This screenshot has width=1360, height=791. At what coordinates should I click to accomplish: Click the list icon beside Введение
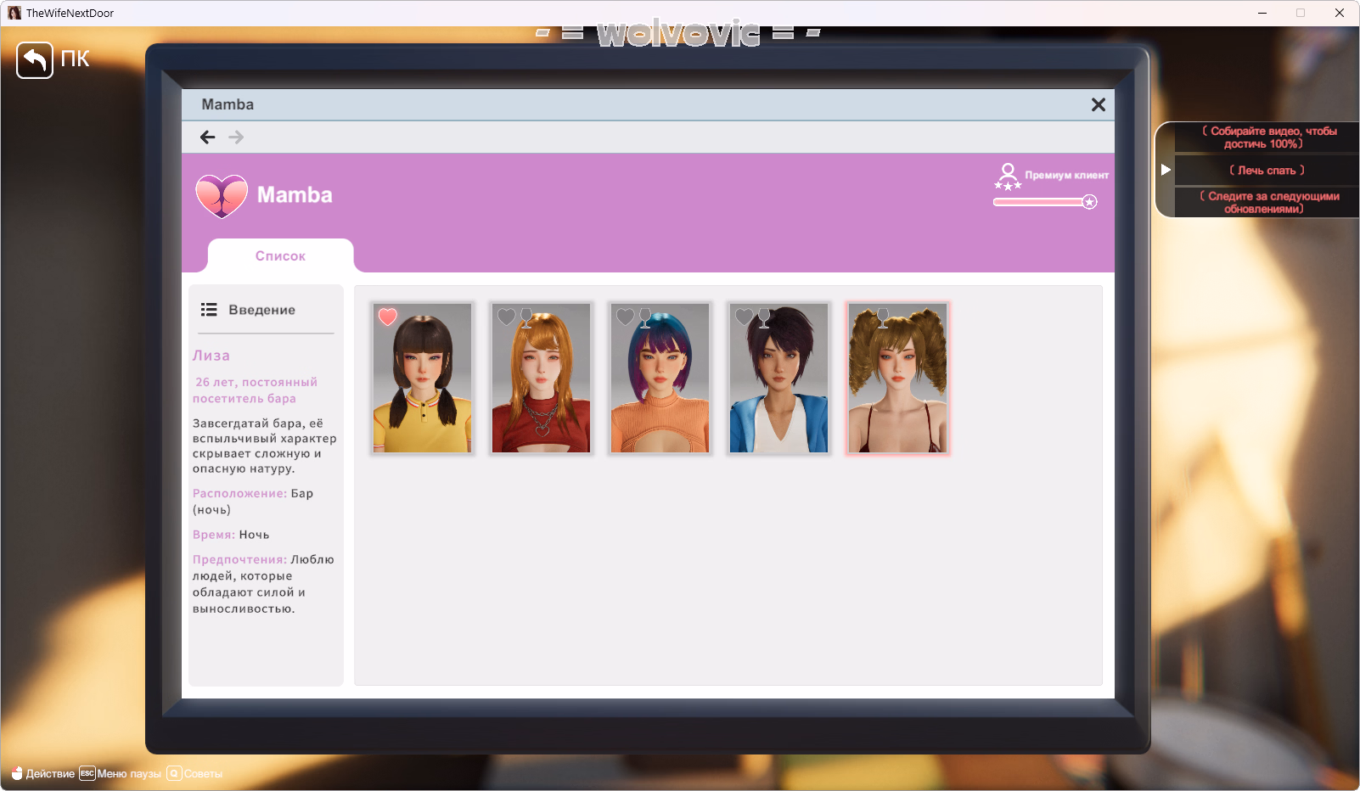[209, 310]
